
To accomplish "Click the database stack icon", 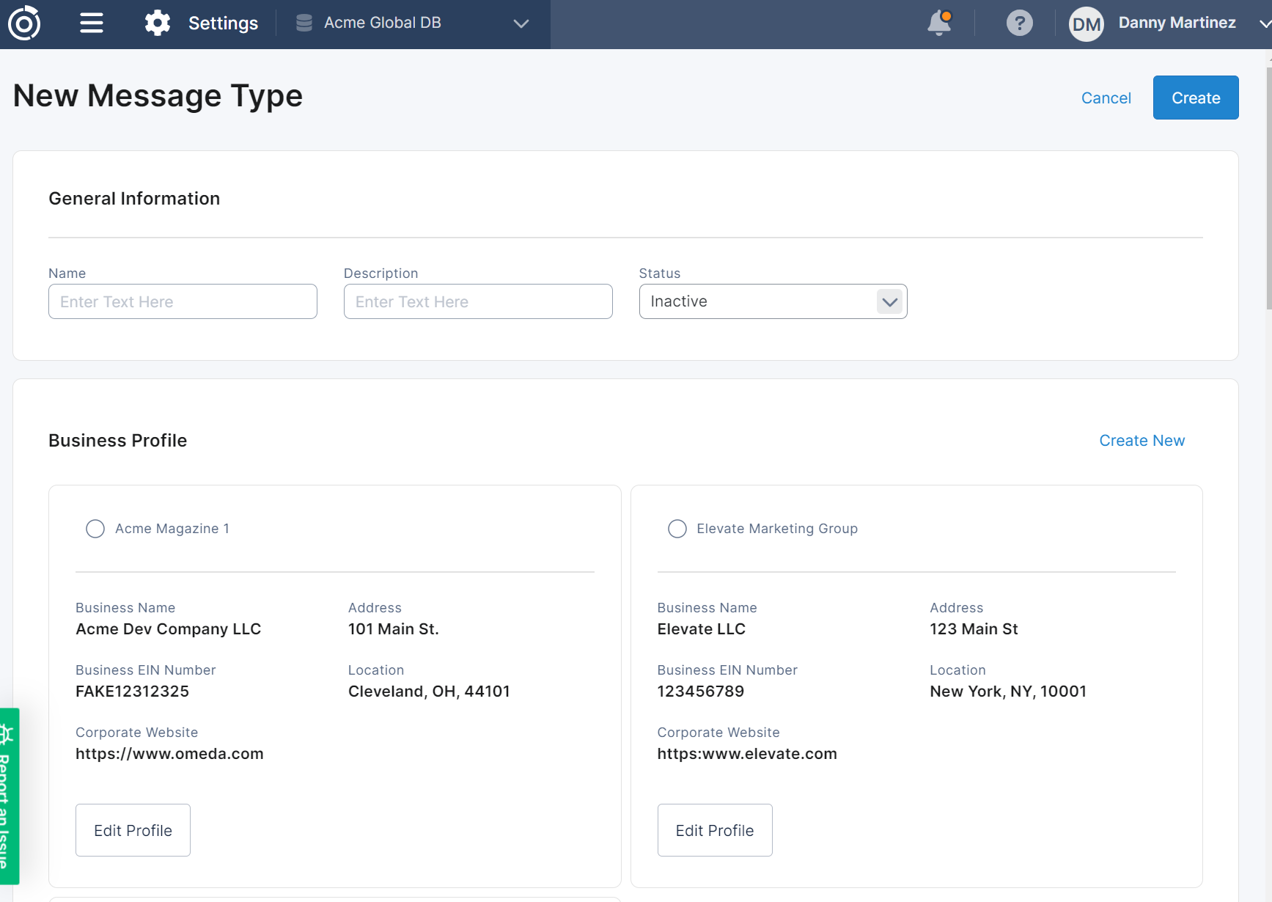I will point(304,23).
